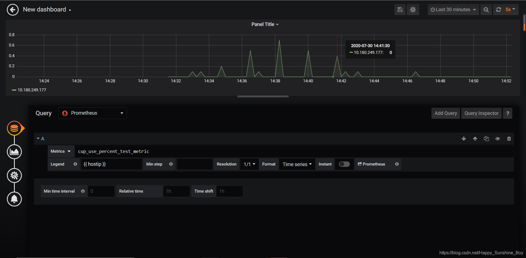
Task: Open the Queries tab in the left sidebar
Action: (15, 127)
